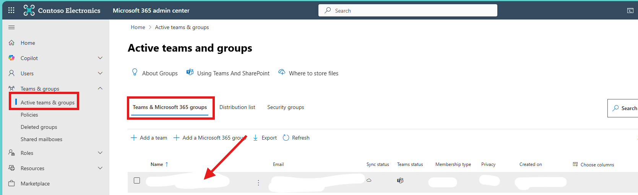The height and width of the screenshot is (195, 638).
Task: Click the Contoso Electronics logo icon
Action: pos(29,10)
